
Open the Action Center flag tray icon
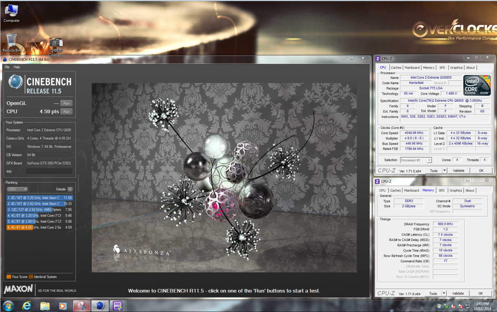click(460, 306)
